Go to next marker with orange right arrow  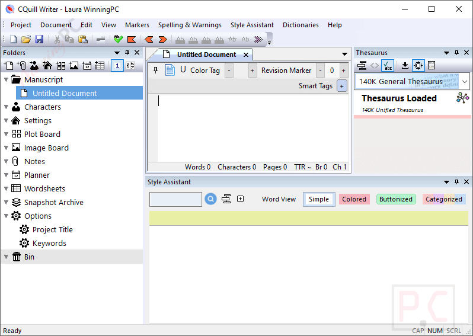(163, 39)
